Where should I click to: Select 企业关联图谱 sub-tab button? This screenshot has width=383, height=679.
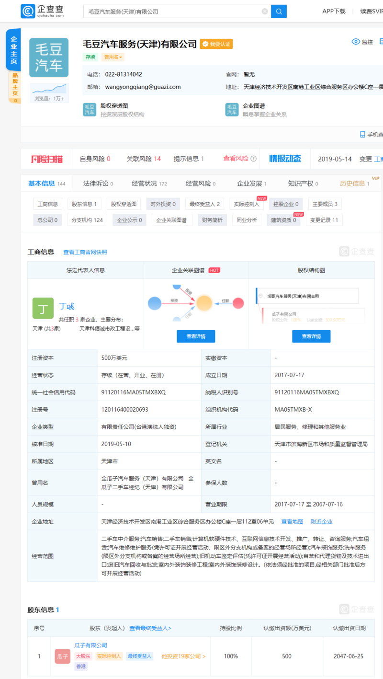[x=172, y=220]
